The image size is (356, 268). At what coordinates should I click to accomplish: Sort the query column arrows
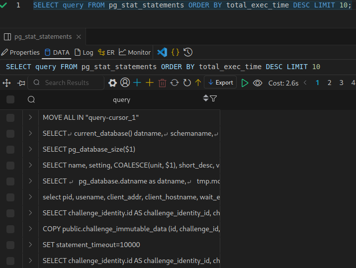click(x=206, y=98)
